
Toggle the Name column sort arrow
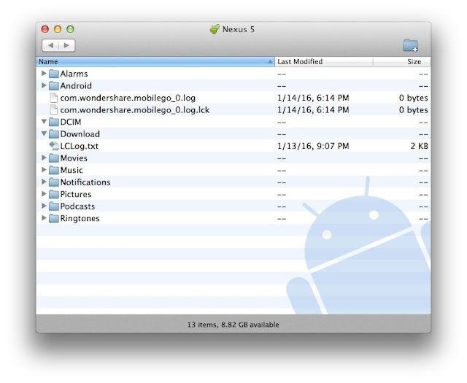pos(270,62)
